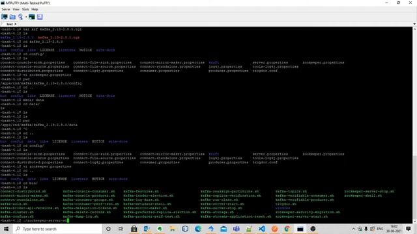The image size is (417, 234).
Task: Open the Windows Start menu
Action: click(6, 229)
